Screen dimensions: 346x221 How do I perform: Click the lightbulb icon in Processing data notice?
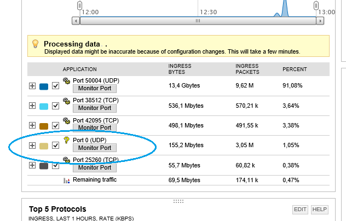(35, 44)
